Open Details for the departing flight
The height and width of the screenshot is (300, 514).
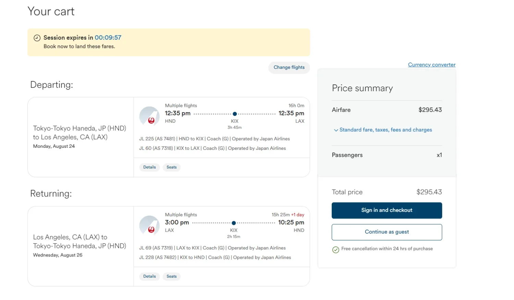pos(149,167)
